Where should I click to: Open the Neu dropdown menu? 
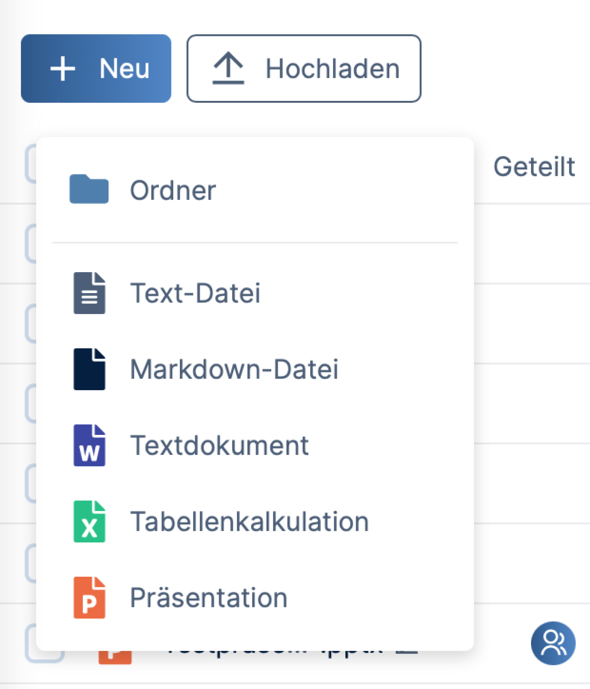click(x=96, y=68)
